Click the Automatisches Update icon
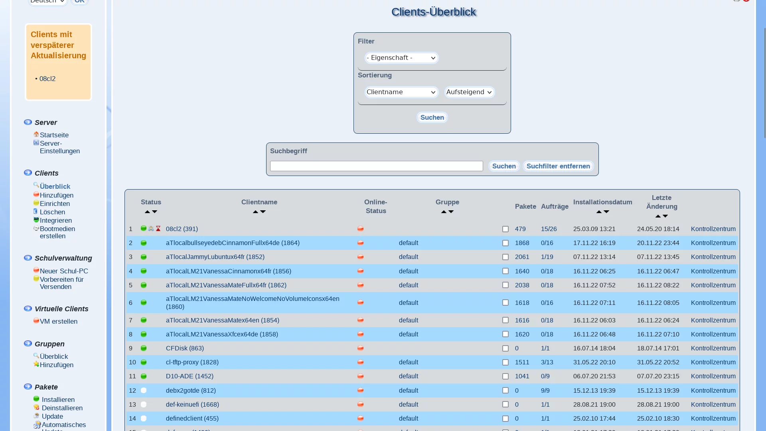The image size is (766, 431). (x=37, y=425)
